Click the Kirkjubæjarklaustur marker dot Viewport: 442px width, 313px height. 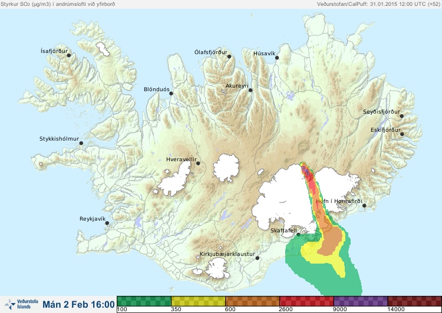[257, 258]
